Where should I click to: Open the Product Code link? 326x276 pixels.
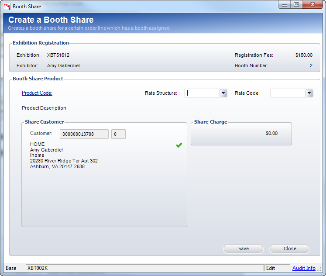(37, 93)
